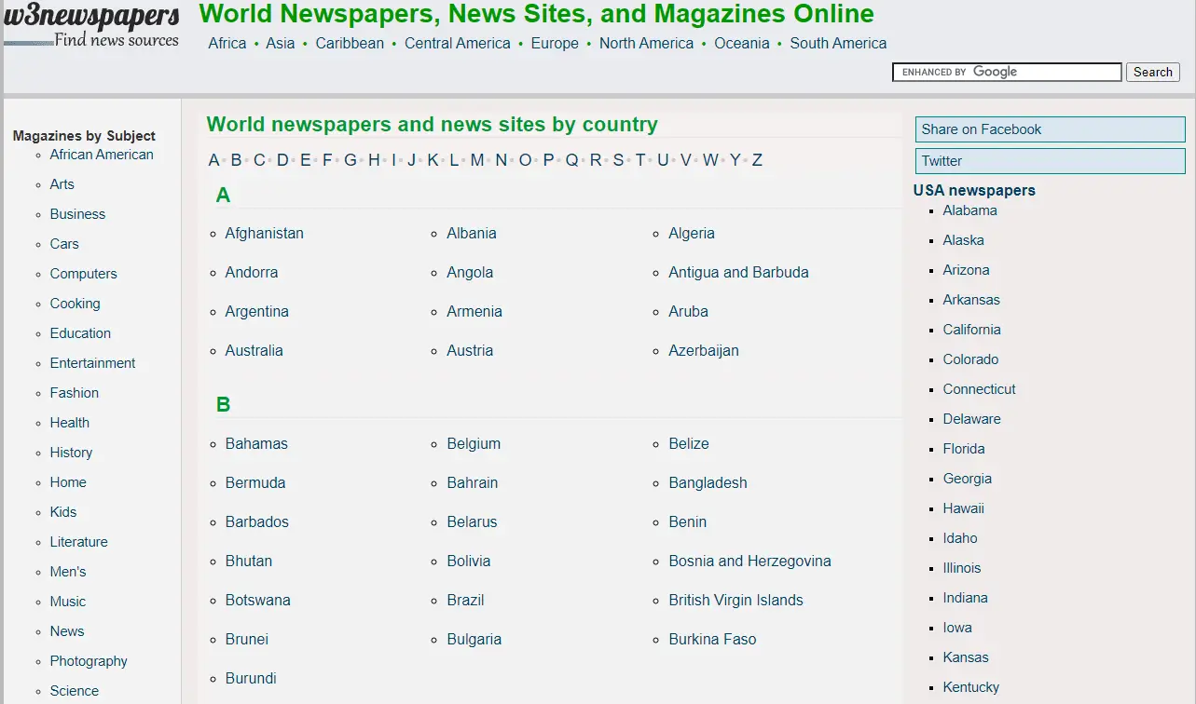Jump to letter Z in alphabet index

(x=757, y=160)
